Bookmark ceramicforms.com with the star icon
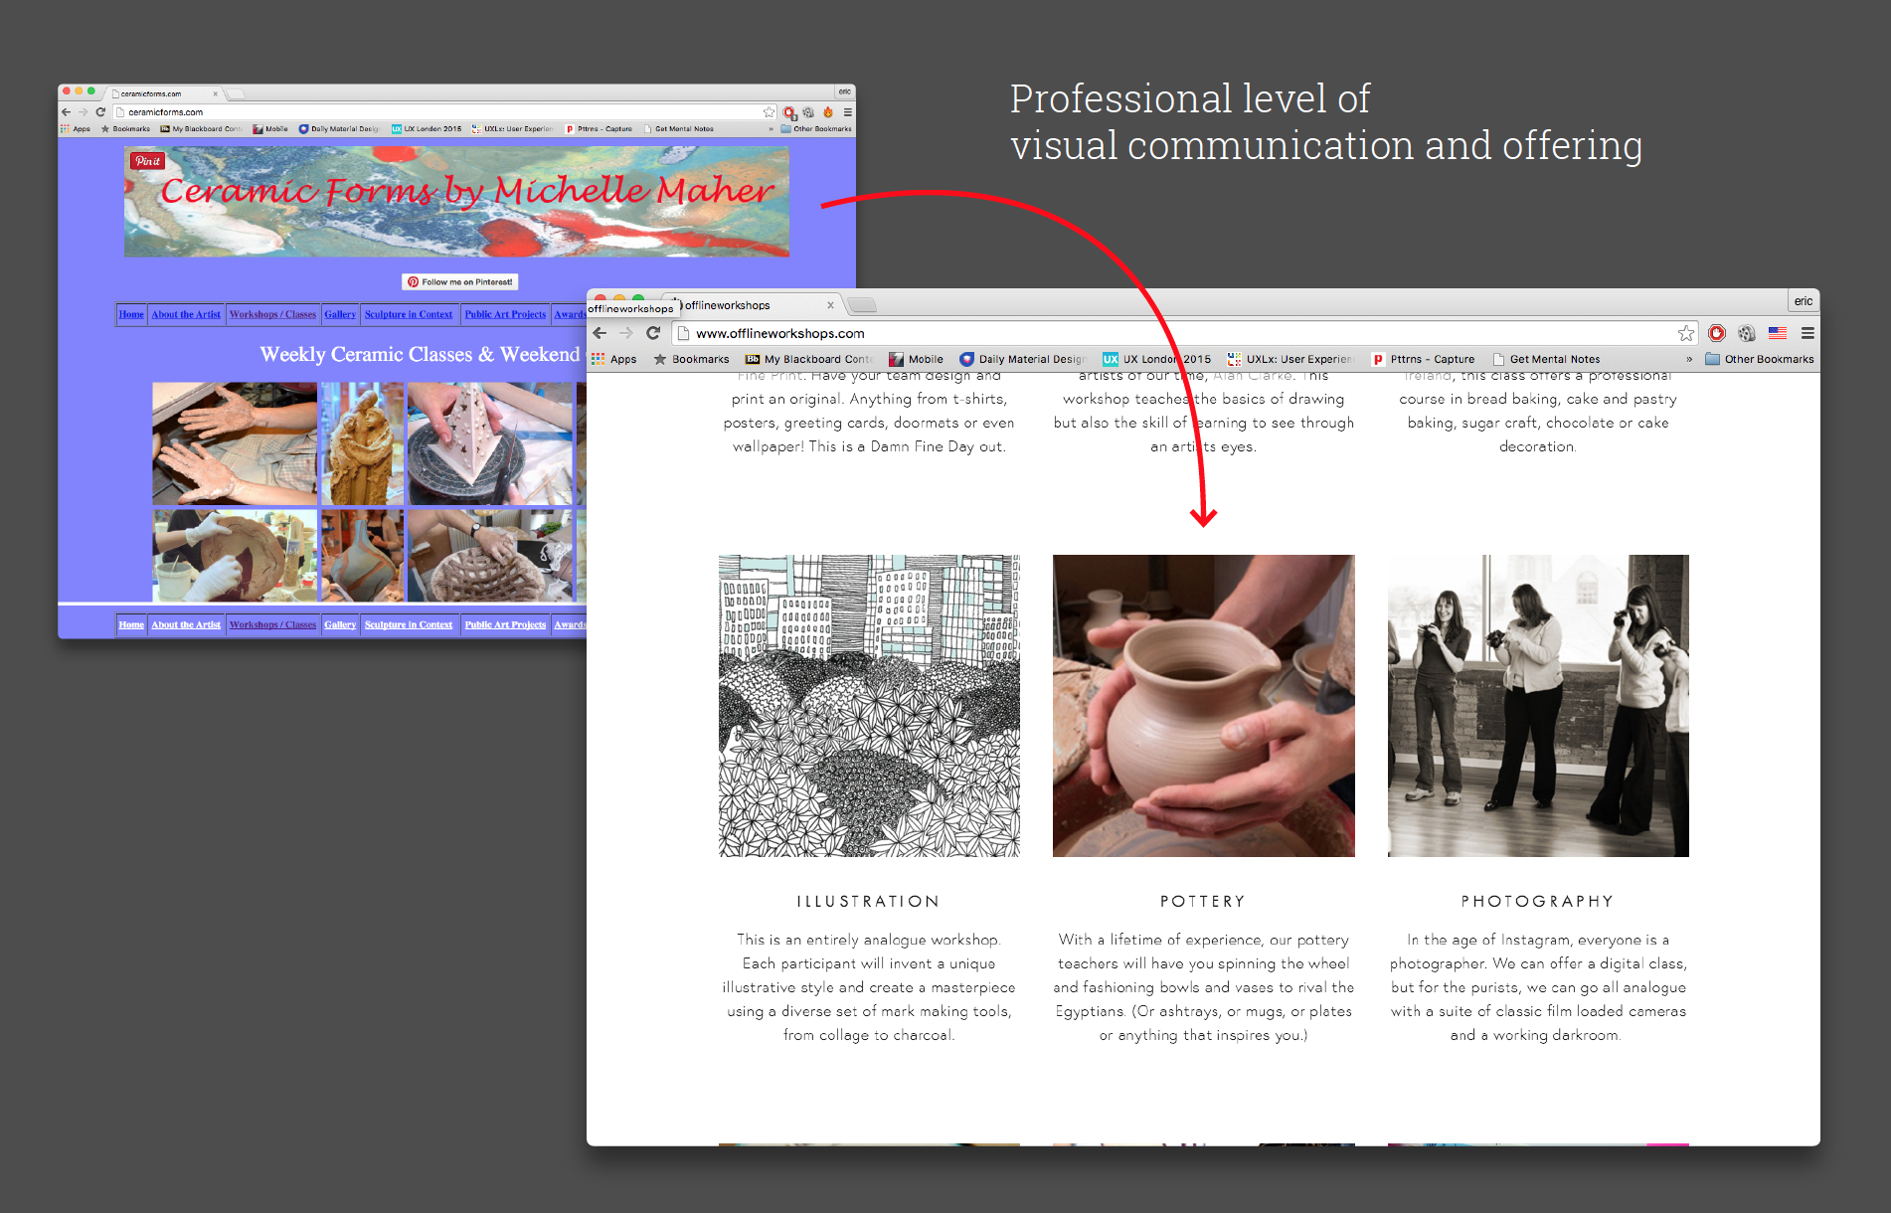This screenshot has width=1891, height=1213. click(x=769, y=112)
